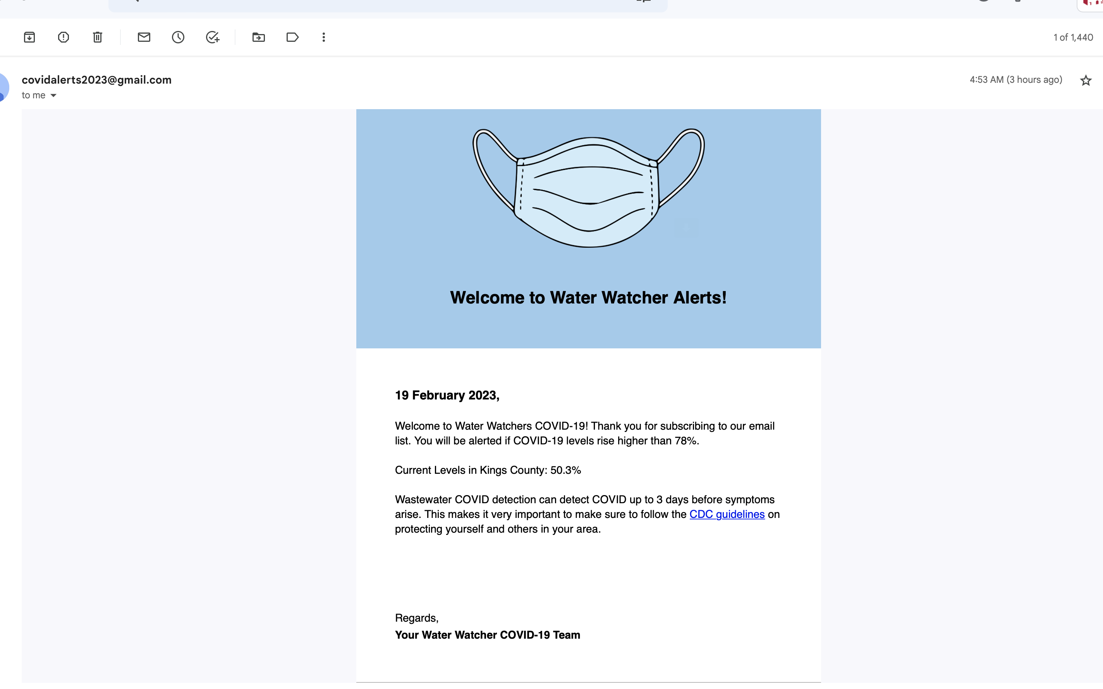Open the Move to folder menu

[258, 38]
